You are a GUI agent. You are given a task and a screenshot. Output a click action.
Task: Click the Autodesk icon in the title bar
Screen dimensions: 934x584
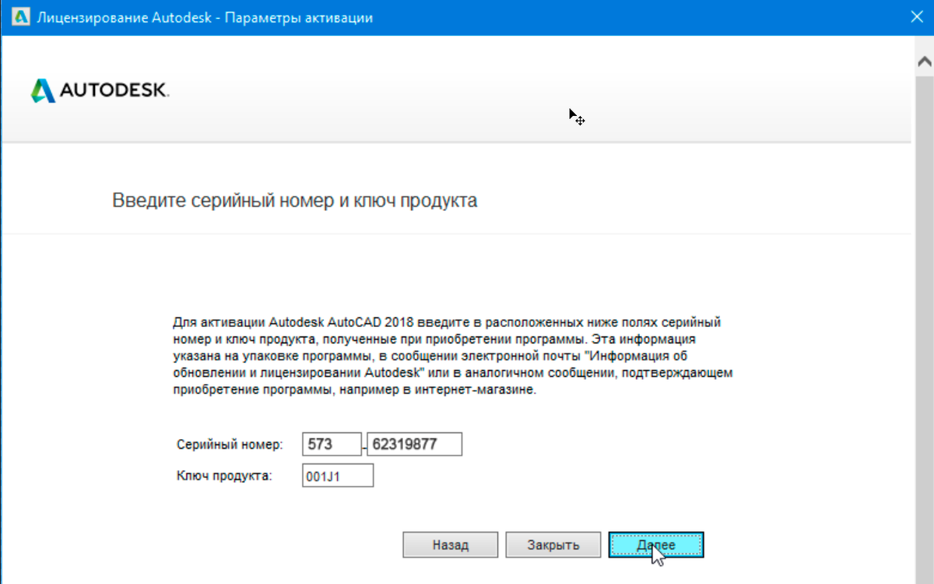[22, 17]
